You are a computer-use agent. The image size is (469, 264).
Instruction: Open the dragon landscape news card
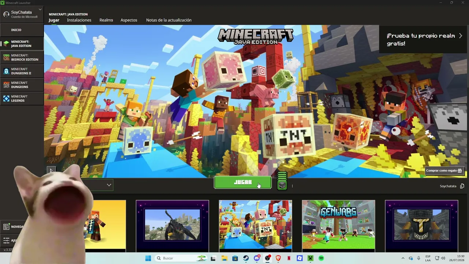[172, 226]
